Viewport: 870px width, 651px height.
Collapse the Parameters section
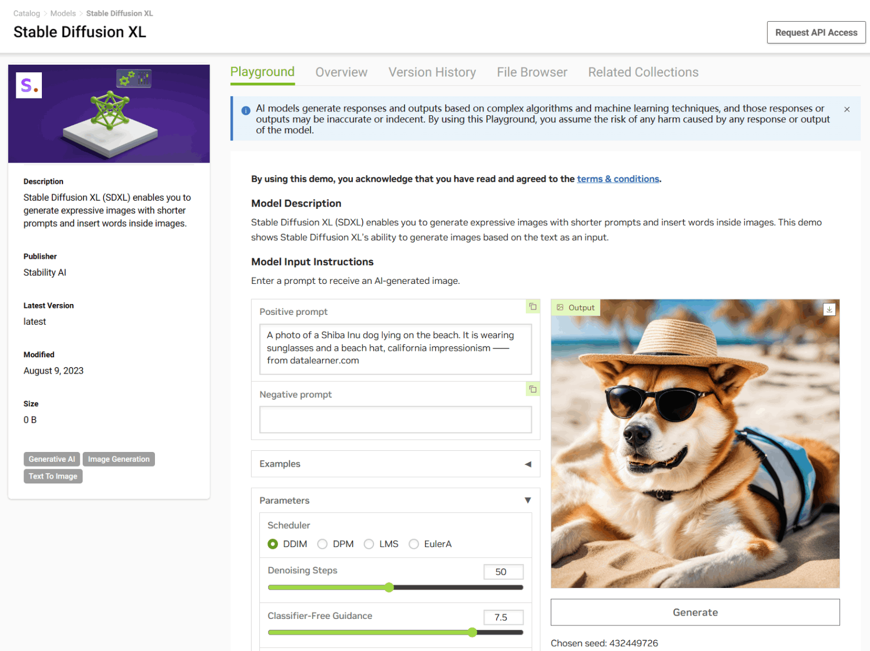coord(527,500)
